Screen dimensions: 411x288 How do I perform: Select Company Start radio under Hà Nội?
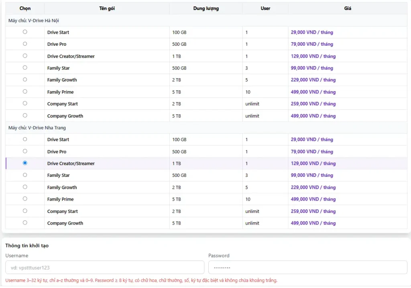[x=25, y=103]
